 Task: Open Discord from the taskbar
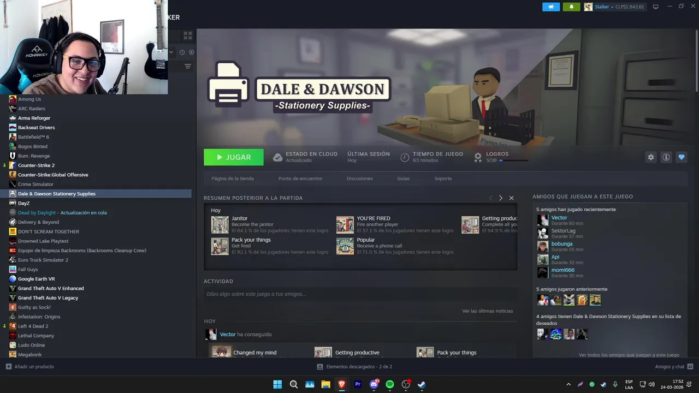tap(374, 384)
